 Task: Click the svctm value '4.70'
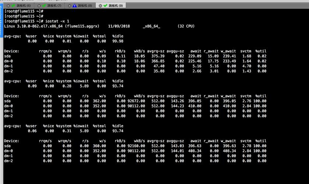[x=247, y=66]
